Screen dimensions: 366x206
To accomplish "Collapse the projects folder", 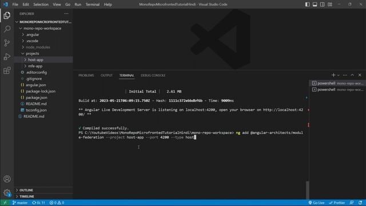I will point(43,53).
